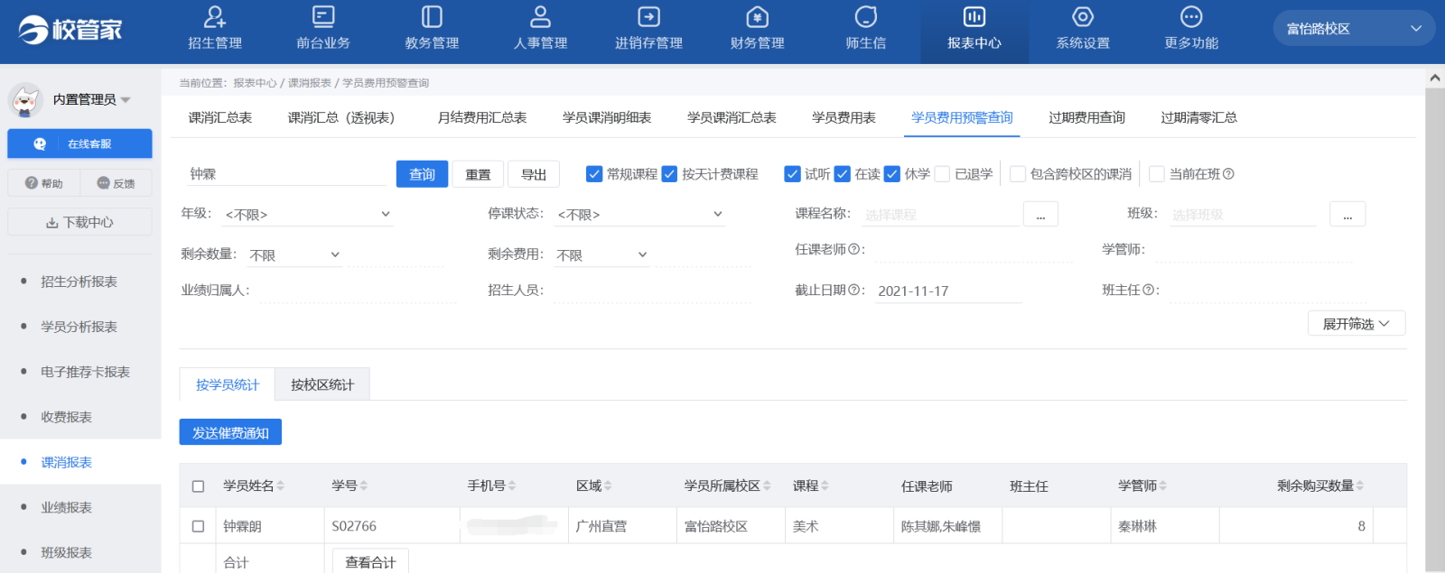Click the 重置 button
Screen dimensions: 1445x573
coord(478,174)
